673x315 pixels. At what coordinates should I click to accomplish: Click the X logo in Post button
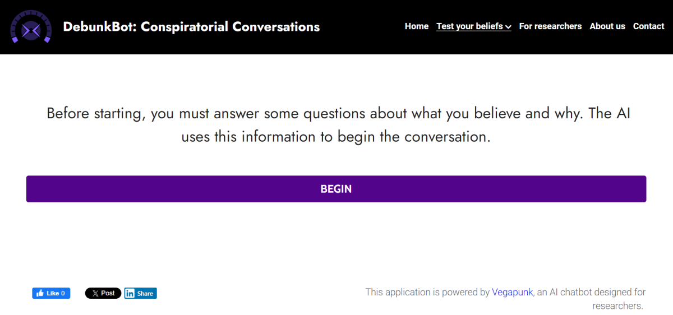(95, 293)
